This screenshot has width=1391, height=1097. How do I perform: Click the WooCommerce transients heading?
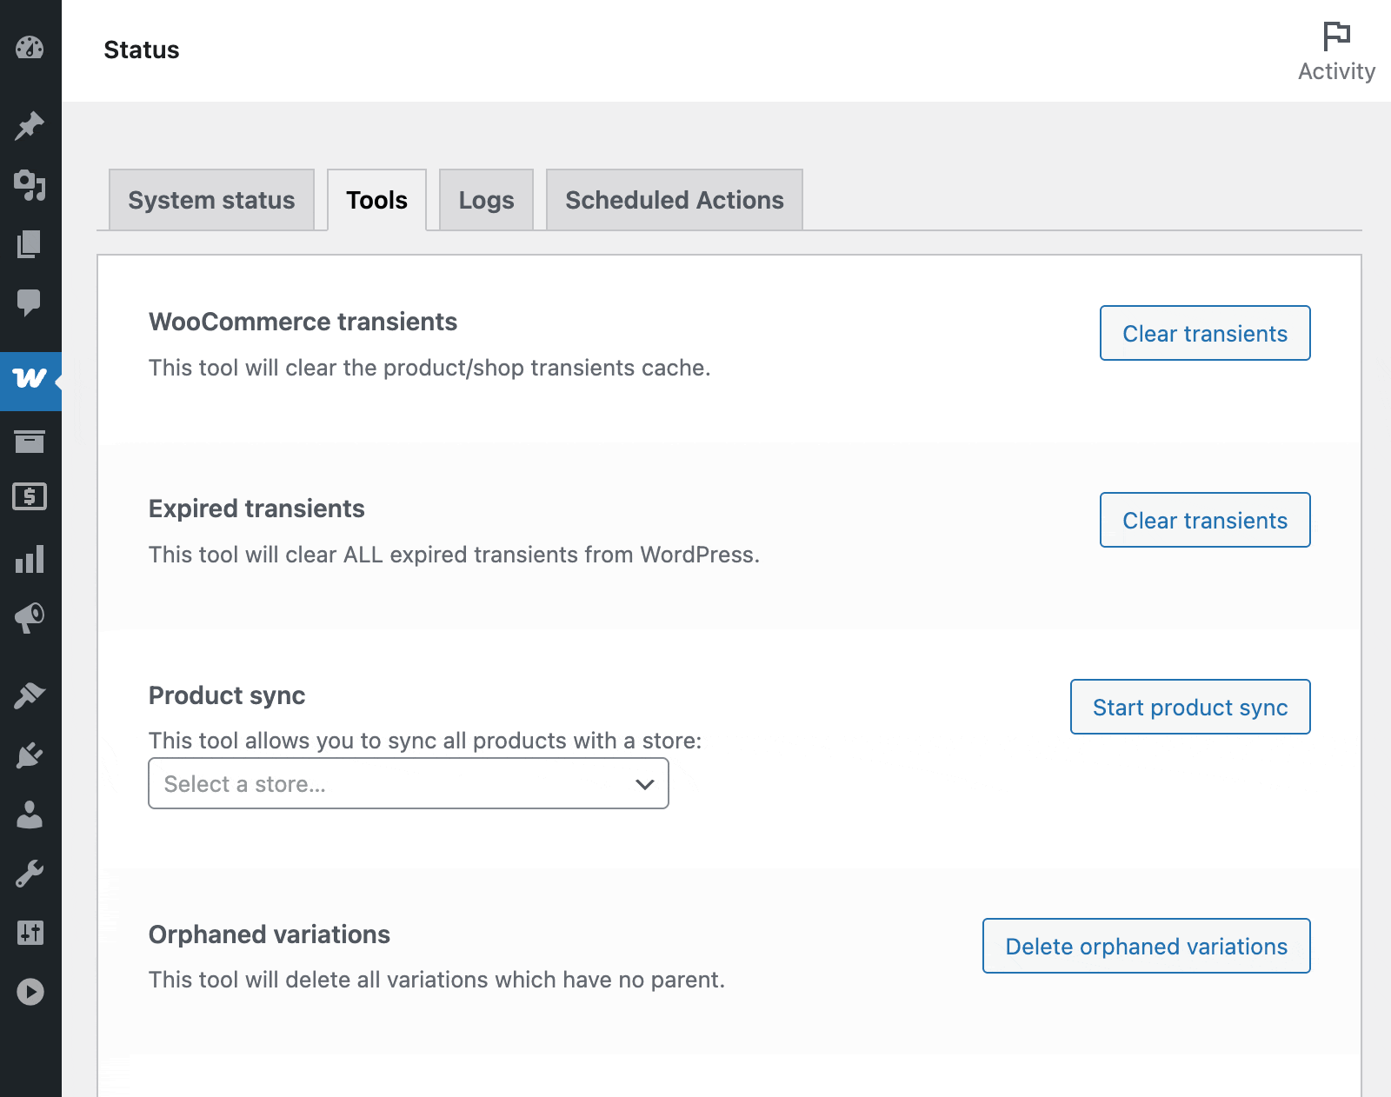(303, 322)
